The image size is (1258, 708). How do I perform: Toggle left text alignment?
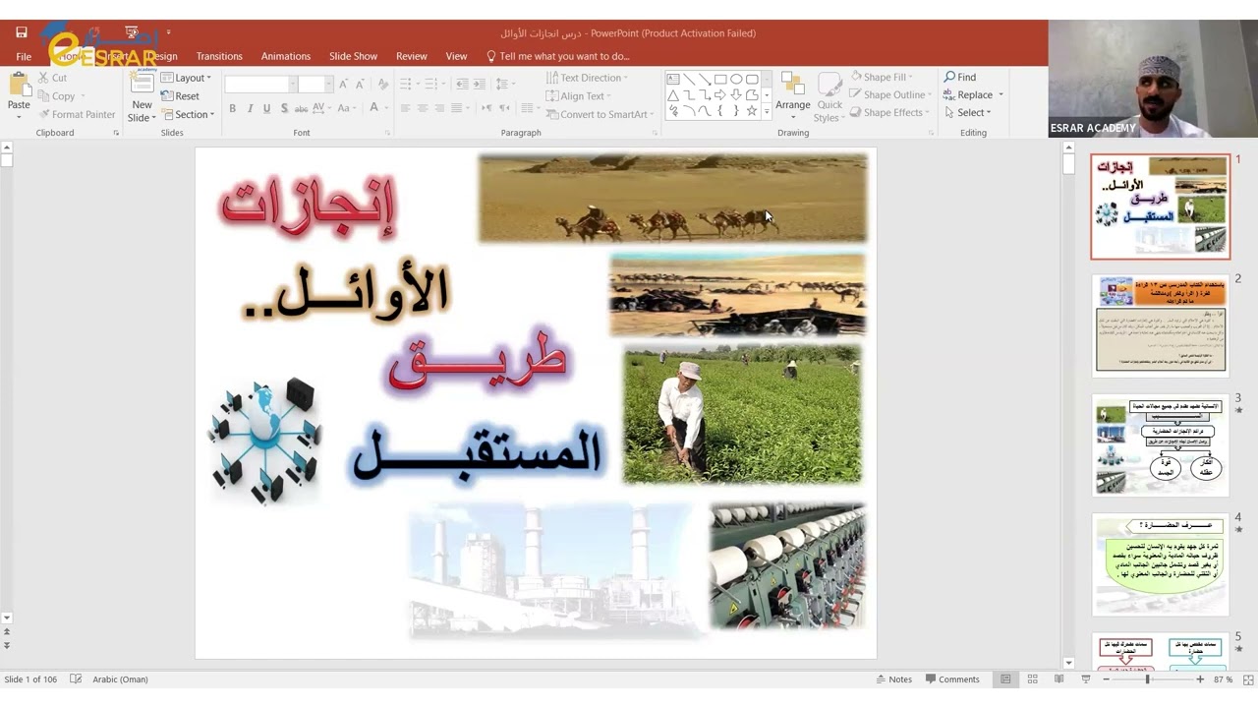click(404, 108)
